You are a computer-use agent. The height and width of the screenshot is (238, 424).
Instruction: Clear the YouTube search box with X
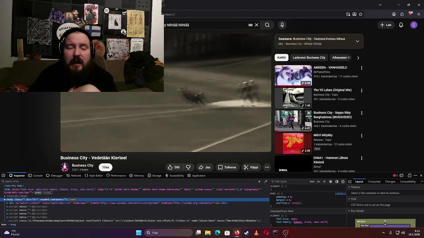point(256,25)
